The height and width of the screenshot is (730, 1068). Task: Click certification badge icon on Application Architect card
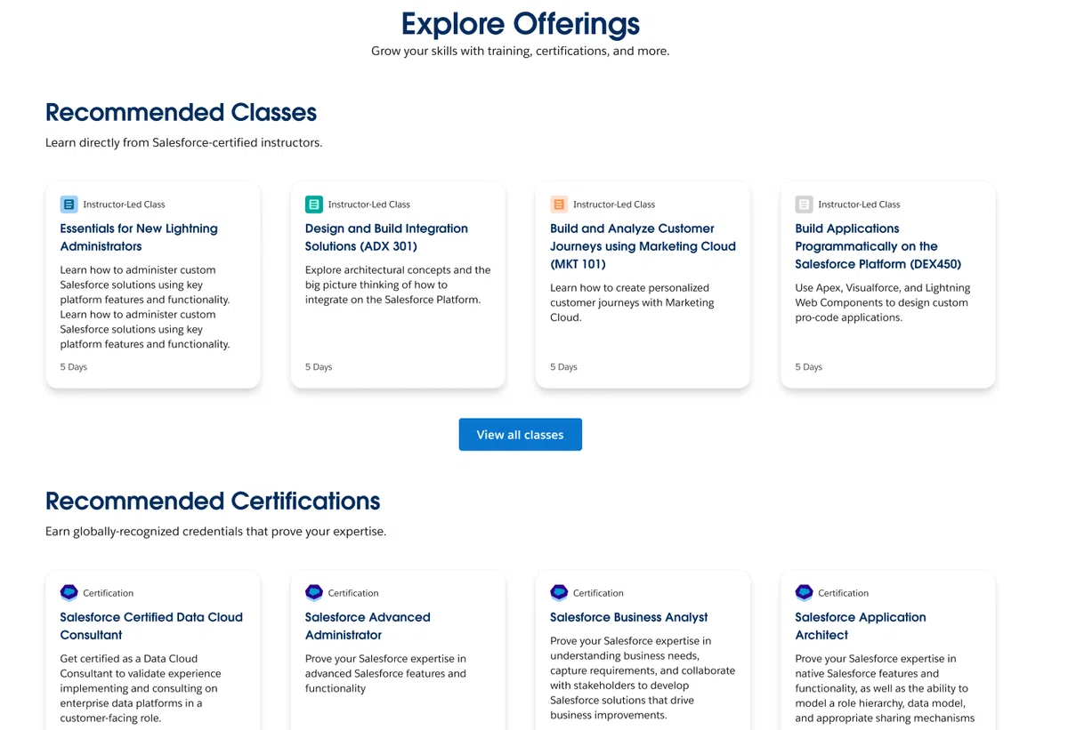(804, 592)
